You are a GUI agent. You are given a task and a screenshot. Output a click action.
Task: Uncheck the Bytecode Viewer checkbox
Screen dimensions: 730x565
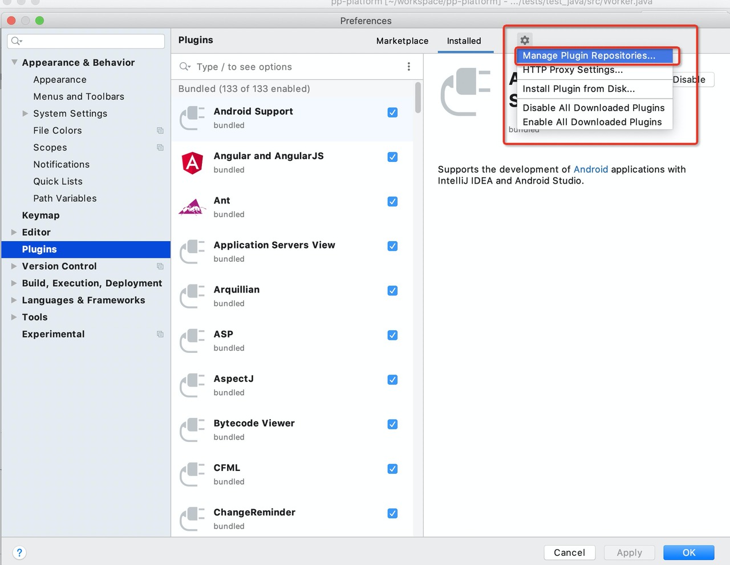[x=392, y=424]
